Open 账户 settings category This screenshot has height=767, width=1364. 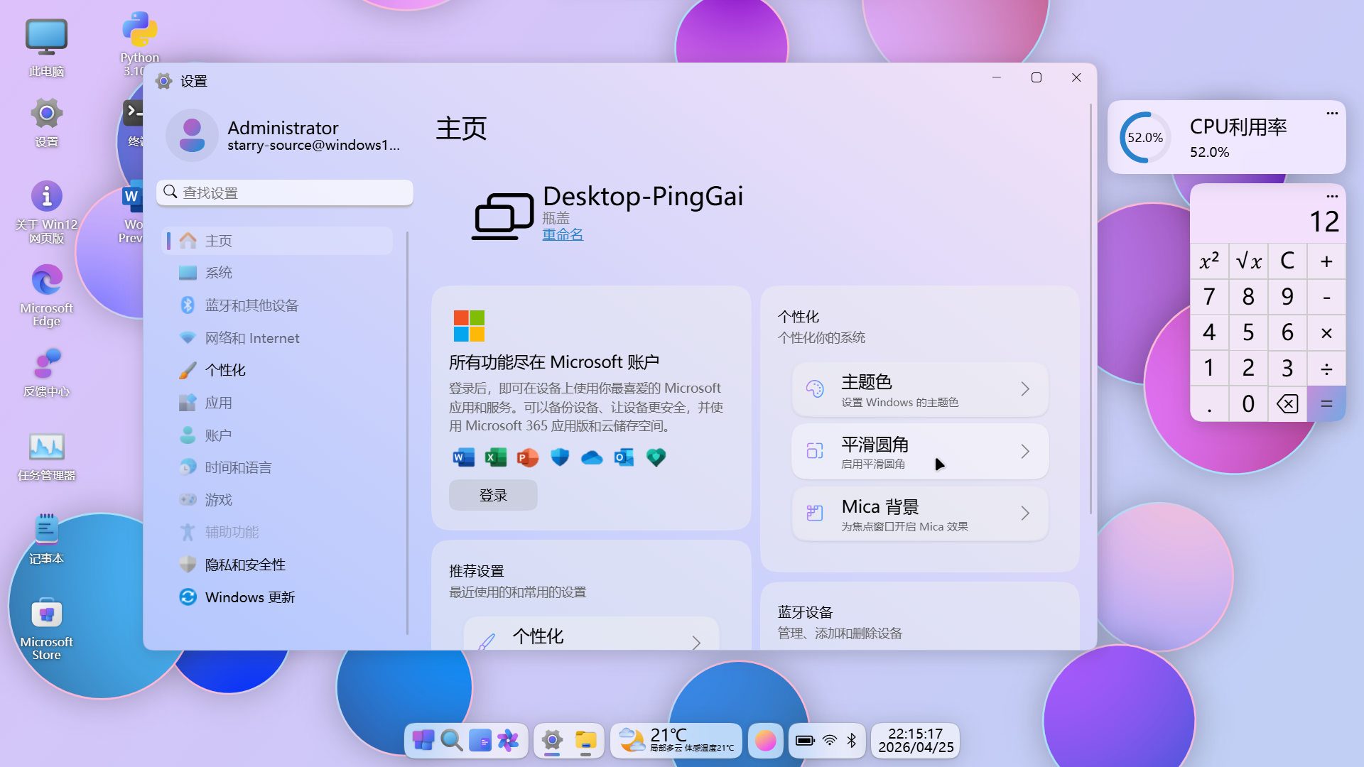point(278,435)
